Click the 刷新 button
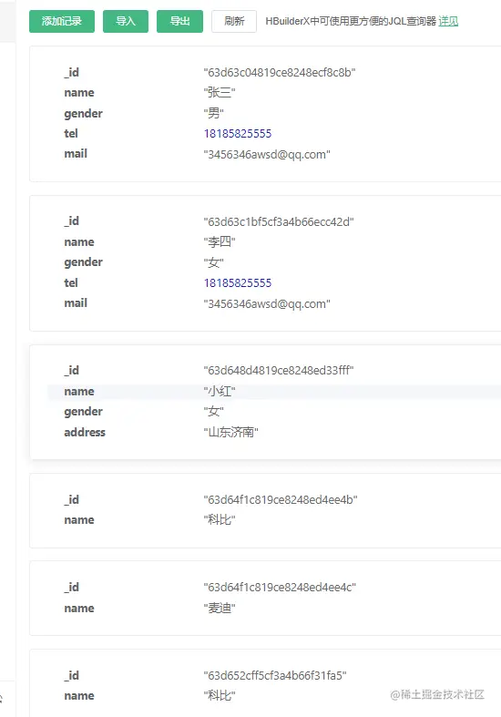Viewport: 501px width, 717px height. click(x=234, y=21)
